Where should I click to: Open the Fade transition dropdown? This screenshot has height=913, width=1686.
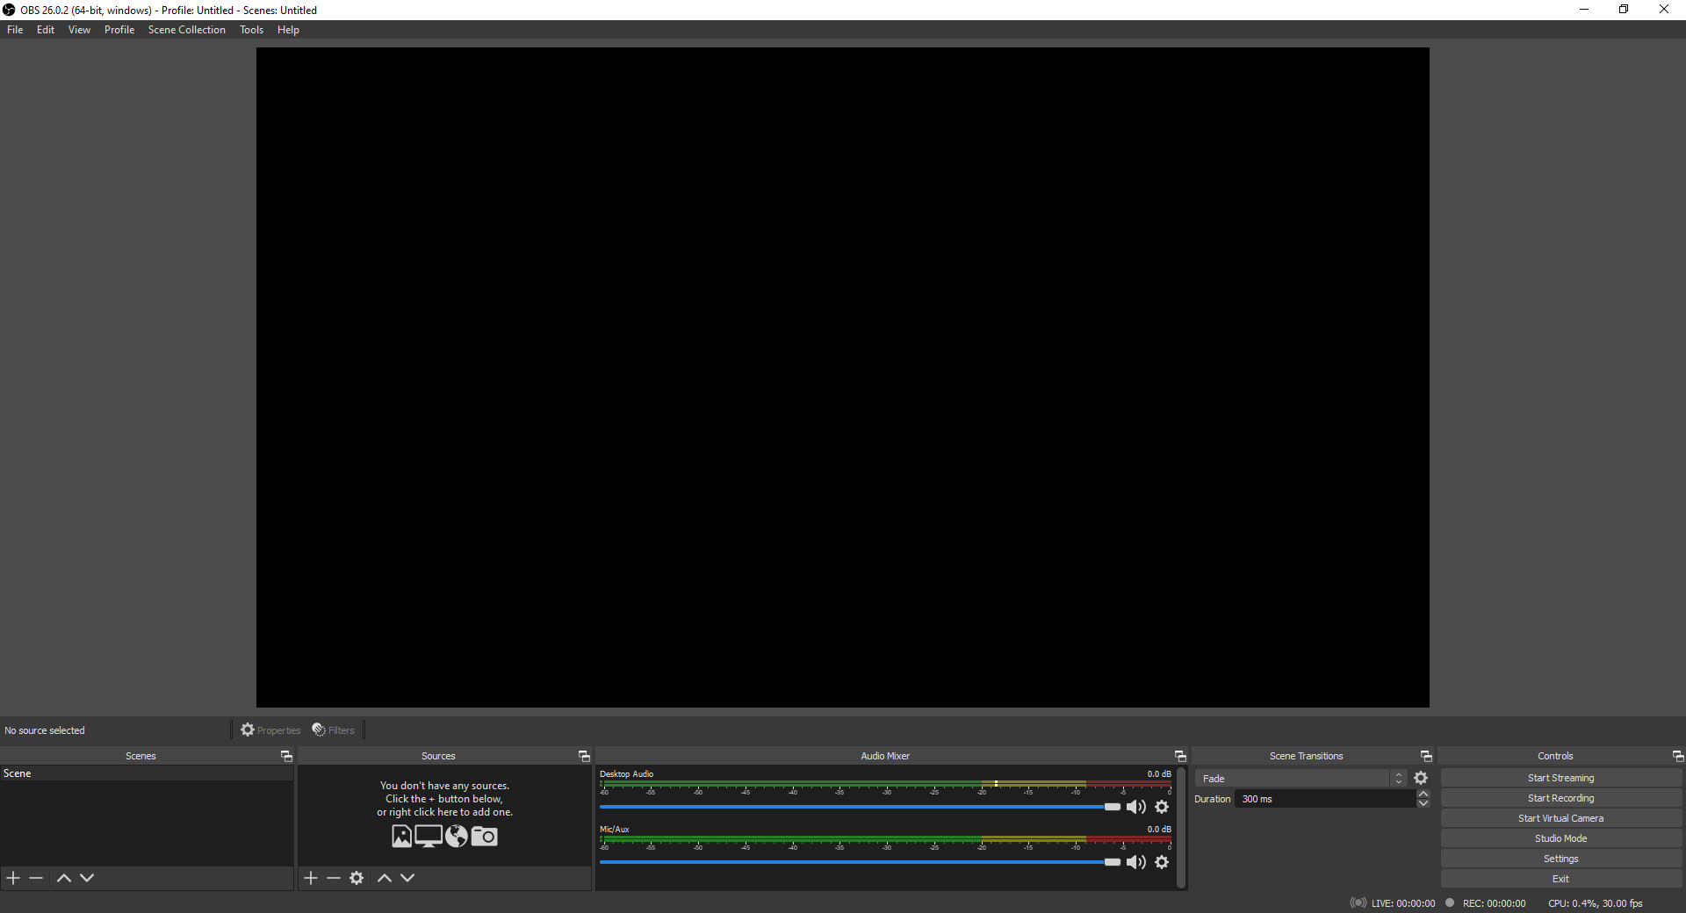coord(1301,778)
